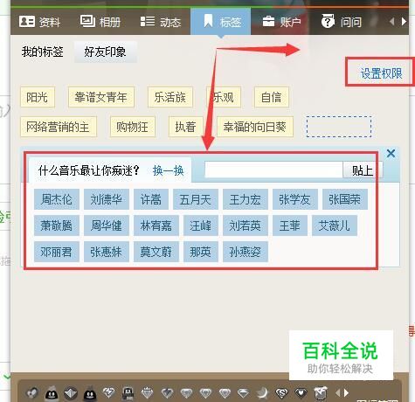
Task: Click the pill capsule badge icon
Action: pyautogui.click(x=32, y=393)
